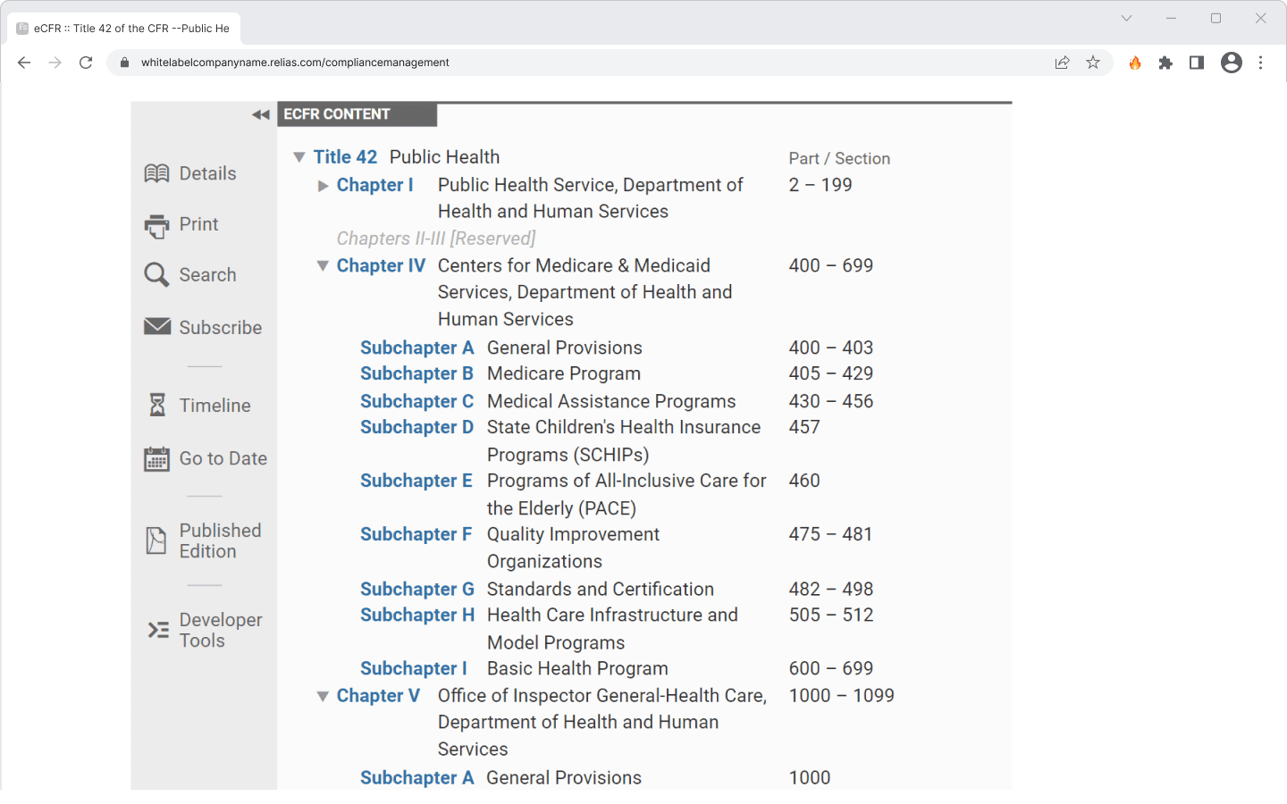
Task: Select the ECFR CONTENT tab
Action: coord(358,114)
